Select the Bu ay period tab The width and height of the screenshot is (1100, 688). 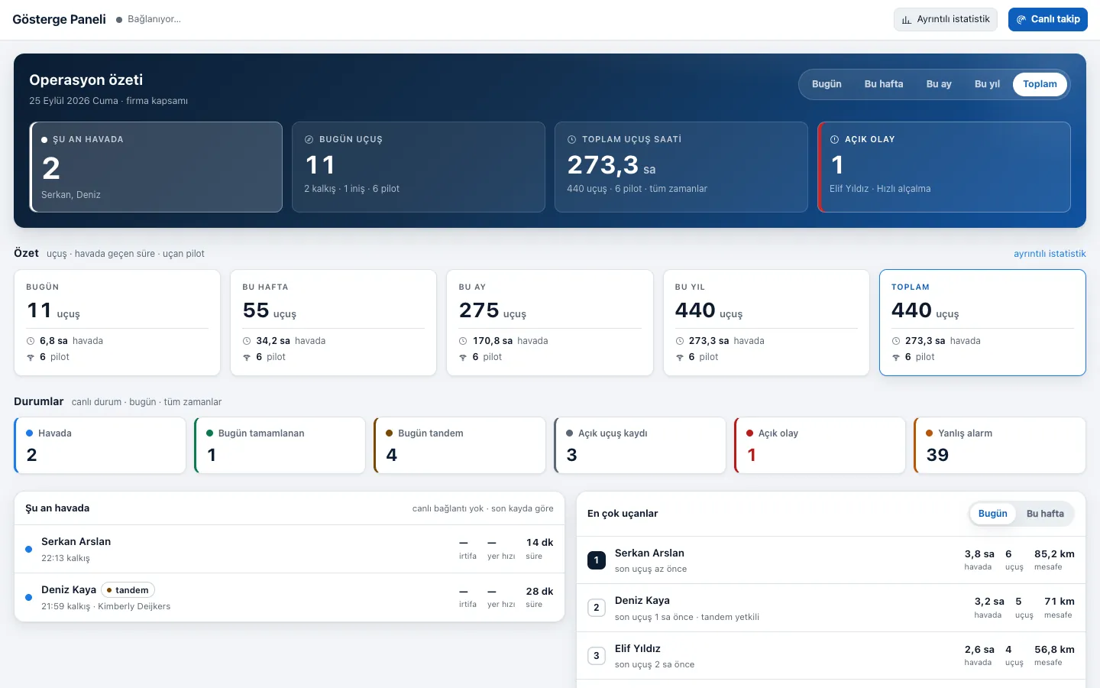pos(939,84)
